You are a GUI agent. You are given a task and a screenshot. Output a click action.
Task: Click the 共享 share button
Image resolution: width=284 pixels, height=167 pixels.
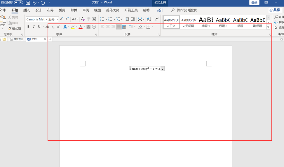point(275,10)
